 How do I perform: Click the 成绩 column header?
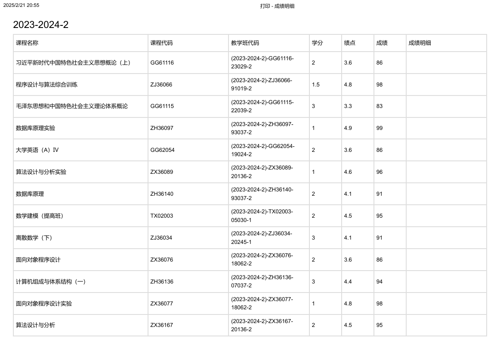click(382, 43)
